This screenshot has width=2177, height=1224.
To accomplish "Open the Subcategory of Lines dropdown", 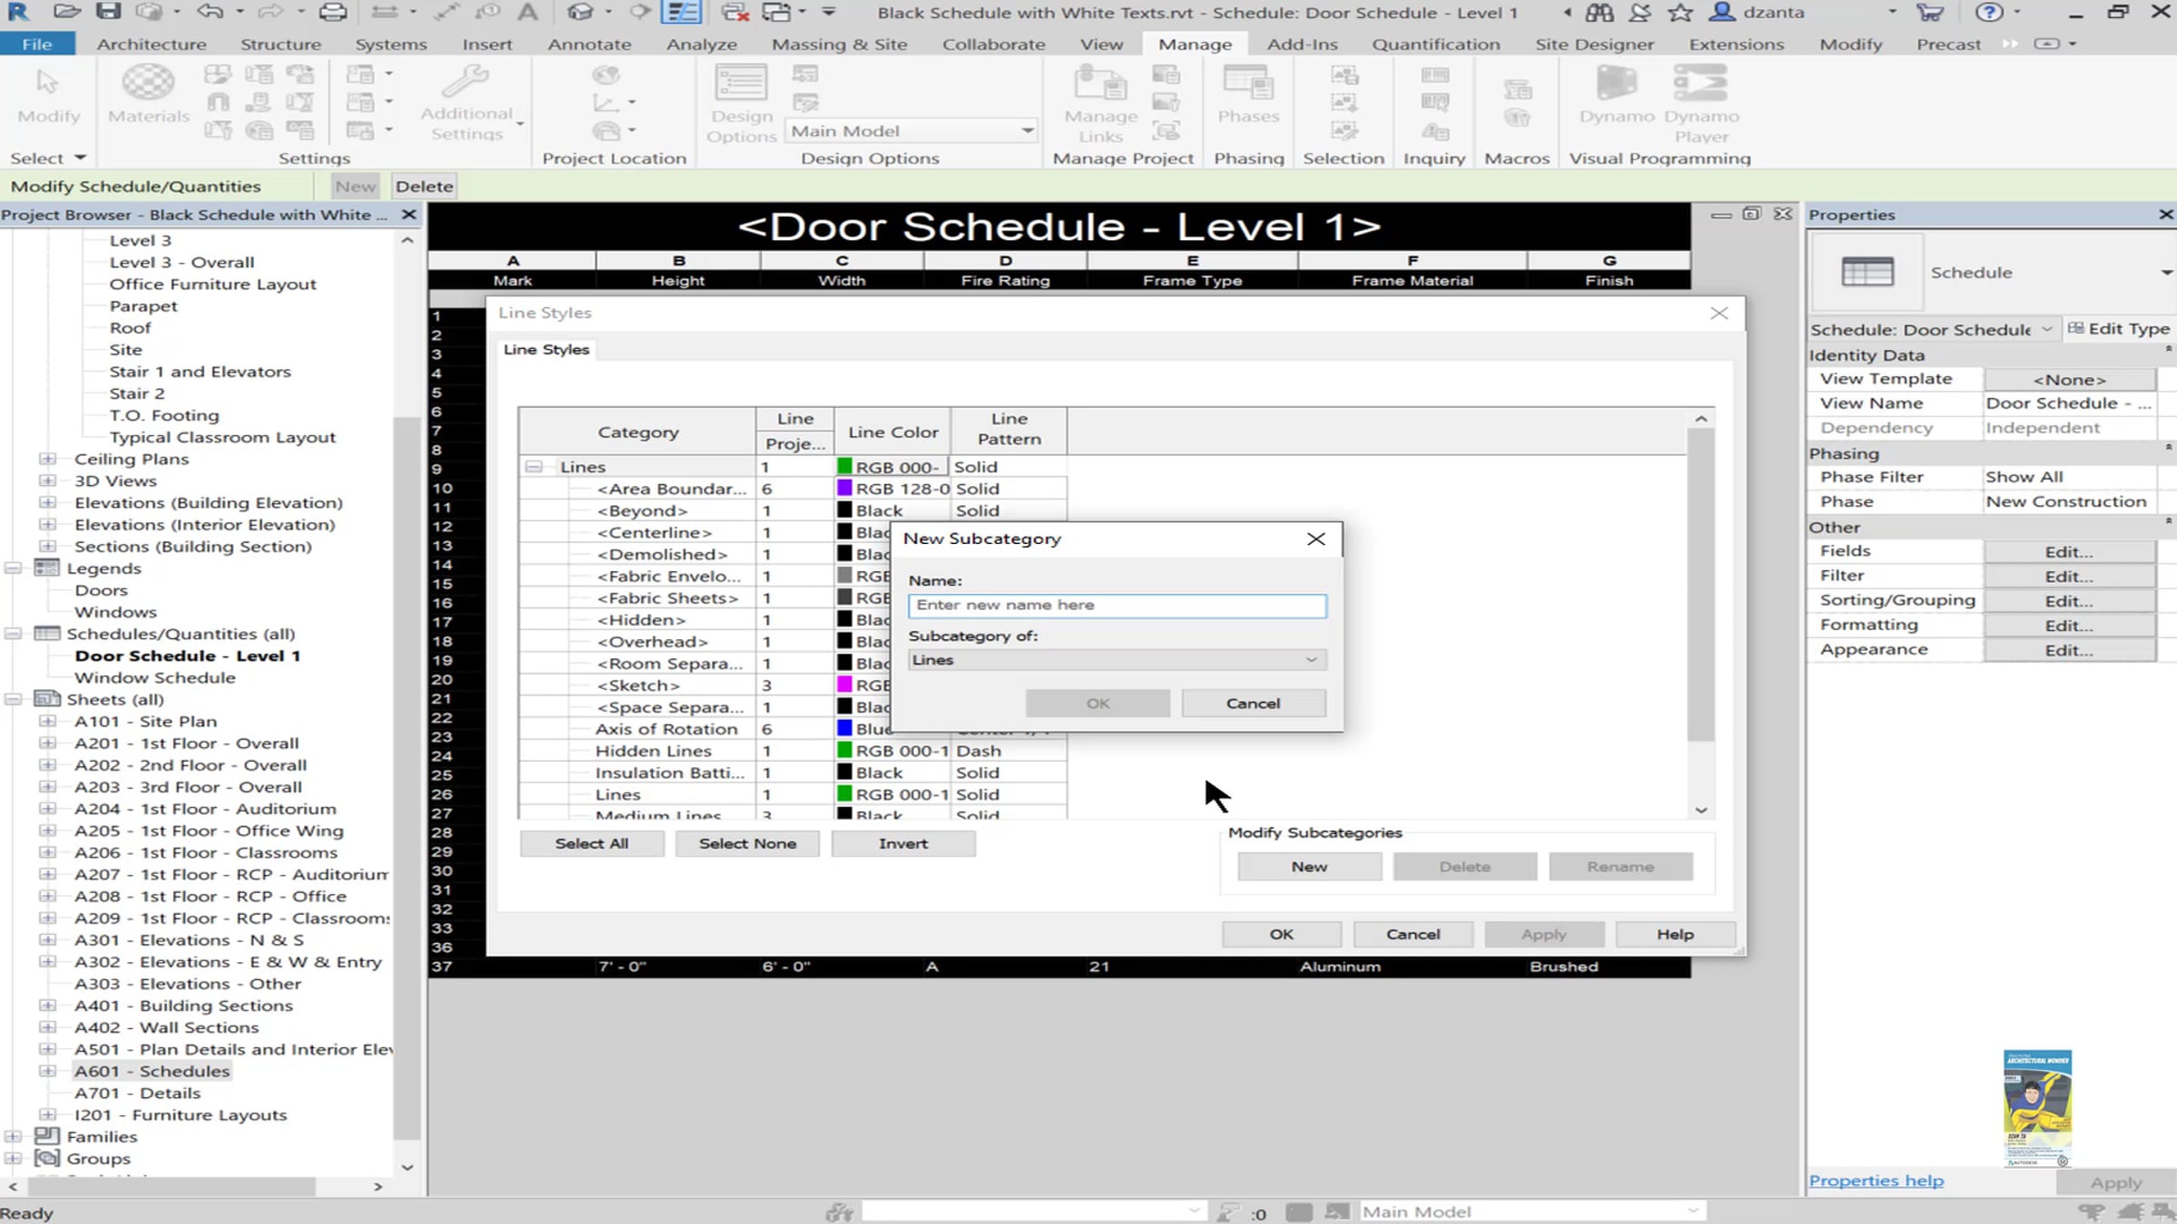I will [x=1117, y=660].
